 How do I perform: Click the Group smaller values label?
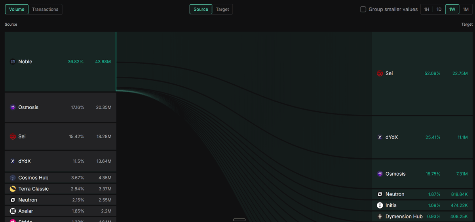(x=393, y=9)
